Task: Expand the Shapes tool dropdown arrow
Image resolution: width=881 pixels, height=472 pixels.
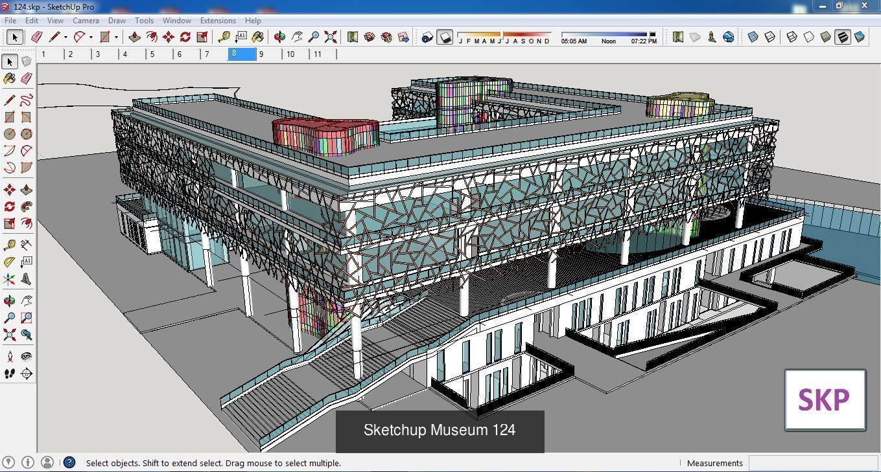Action: tap(116, 37)
